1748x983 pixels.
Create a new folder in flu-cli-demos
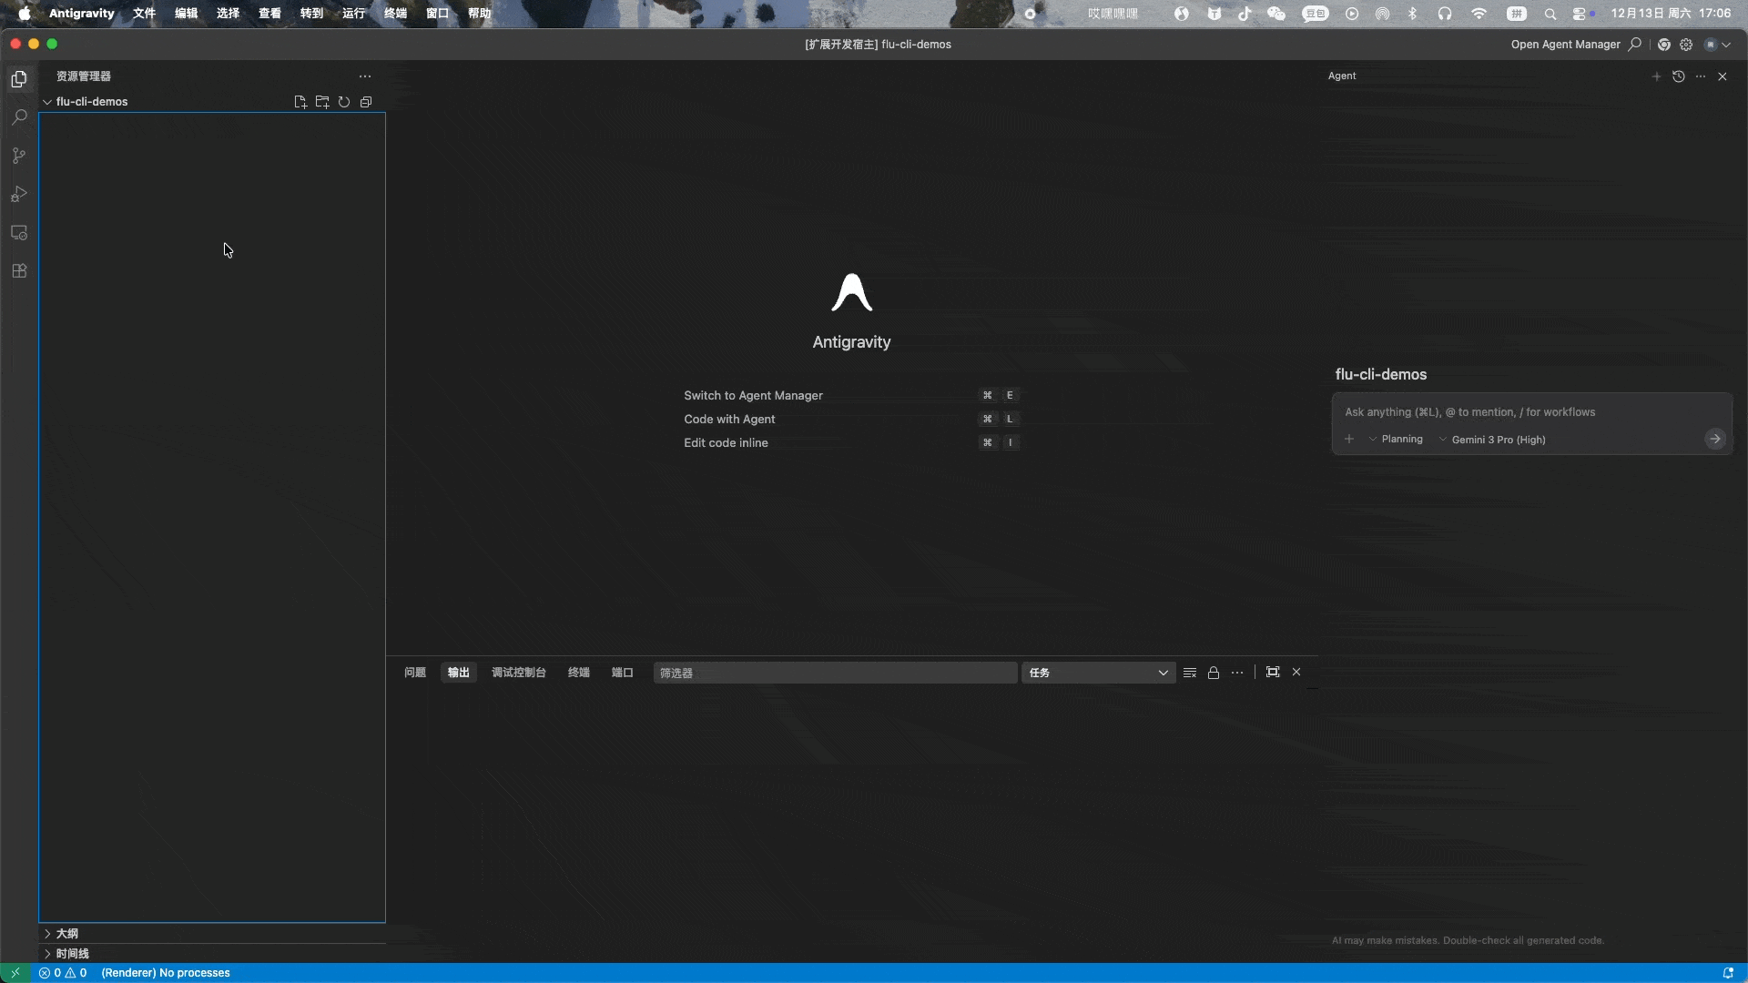coord(321,102)
